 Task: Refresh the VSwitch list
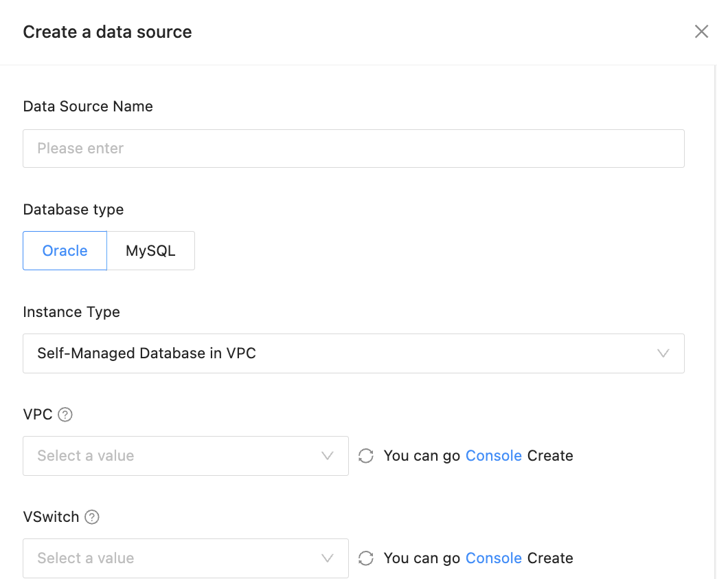click(366, 558)
